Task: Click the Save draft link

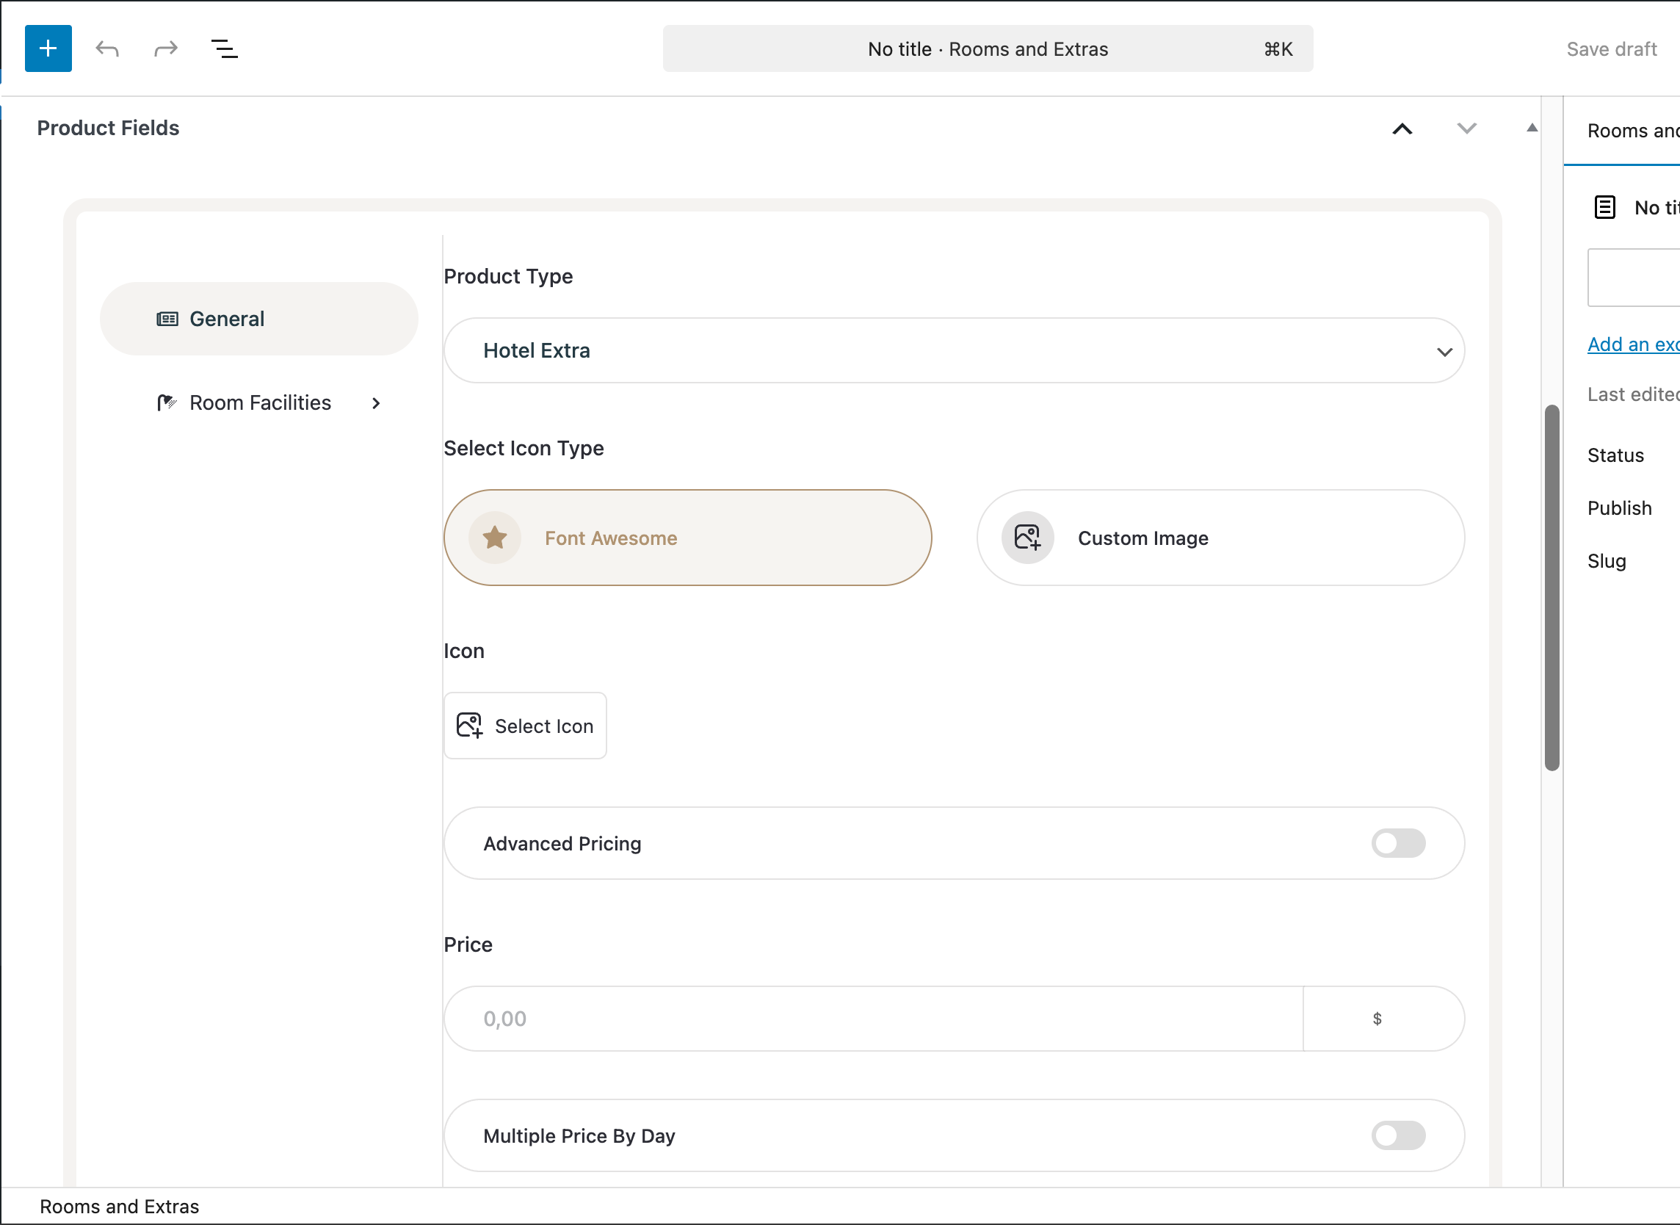Action: pyautogui.click(x=1611, y=49)
